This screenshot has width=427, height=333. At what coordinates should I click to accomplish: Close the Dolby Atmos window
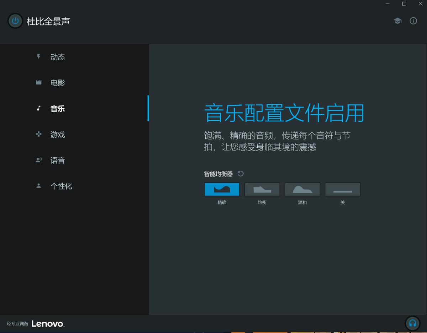[420, 4]
